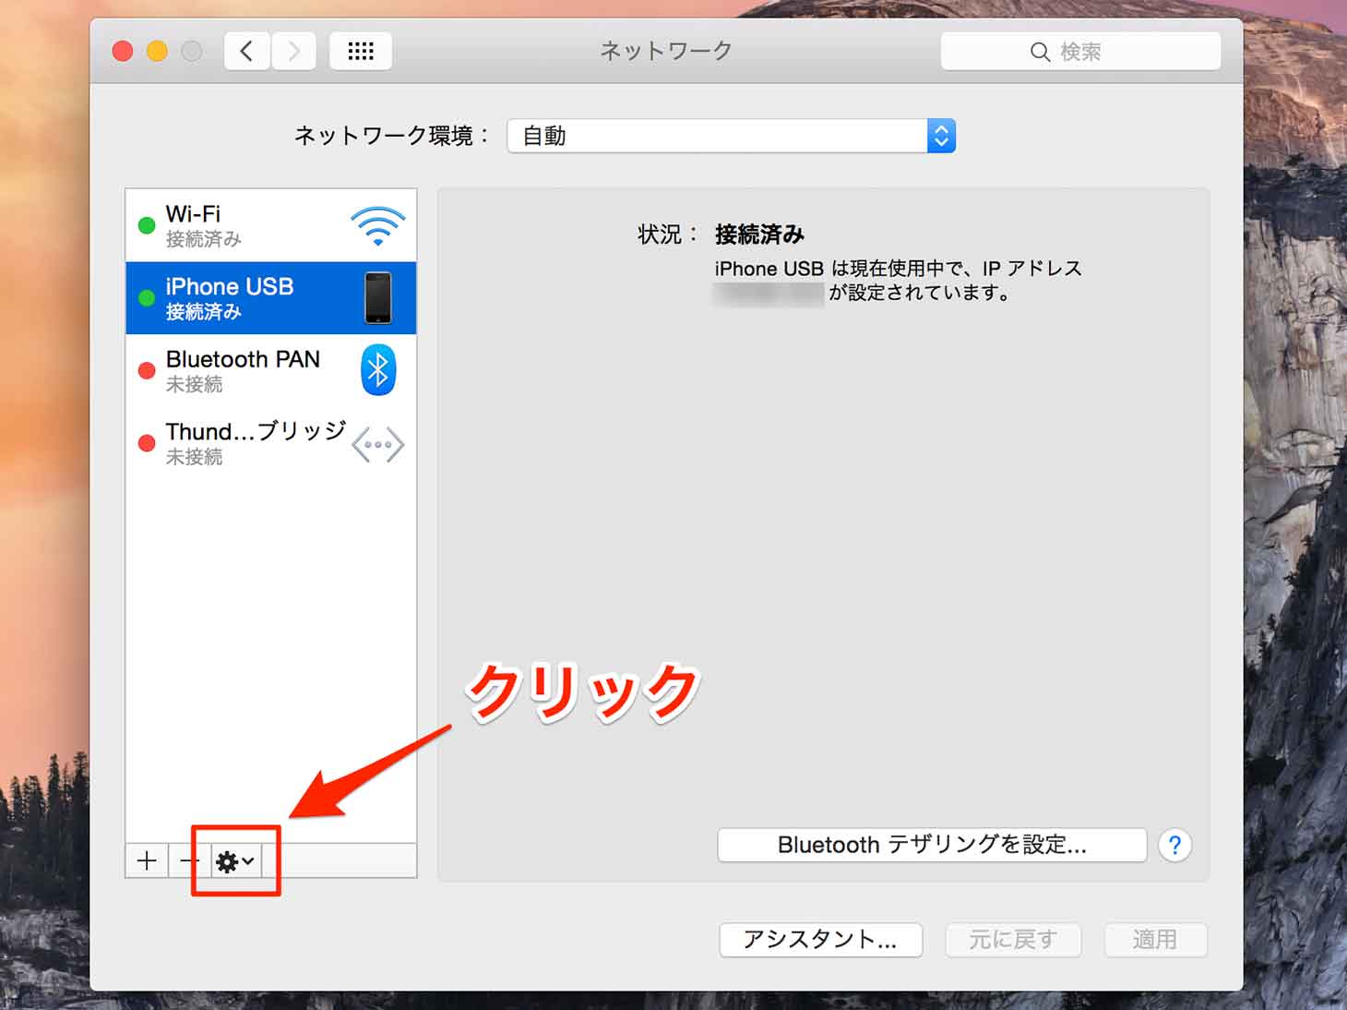Focus the 検索 search field

click(1080, 52)
